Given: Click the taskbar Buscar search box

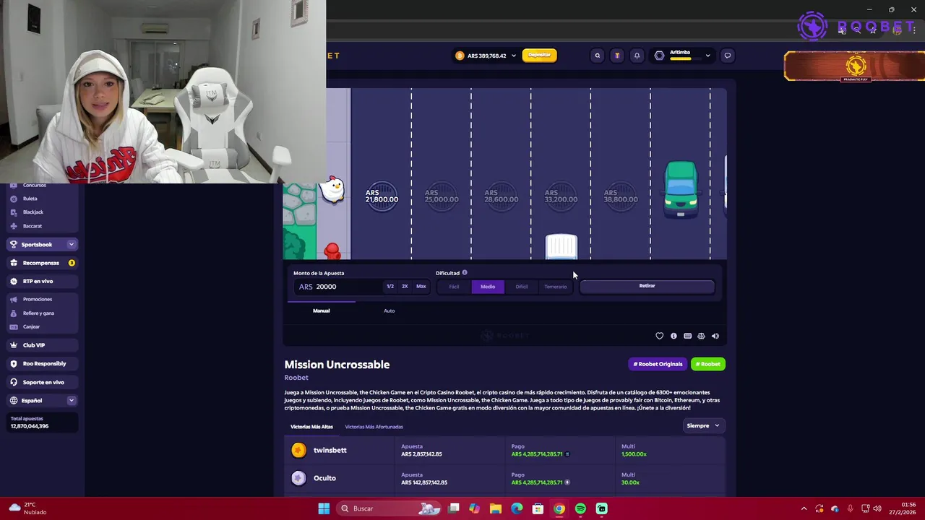Looking at the screenshot, I should (x=390, y=508).
